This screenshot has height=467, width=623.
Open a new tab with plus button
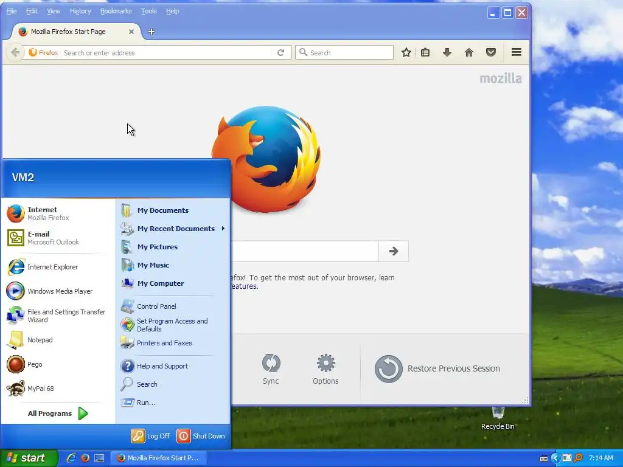click(151, 32)
